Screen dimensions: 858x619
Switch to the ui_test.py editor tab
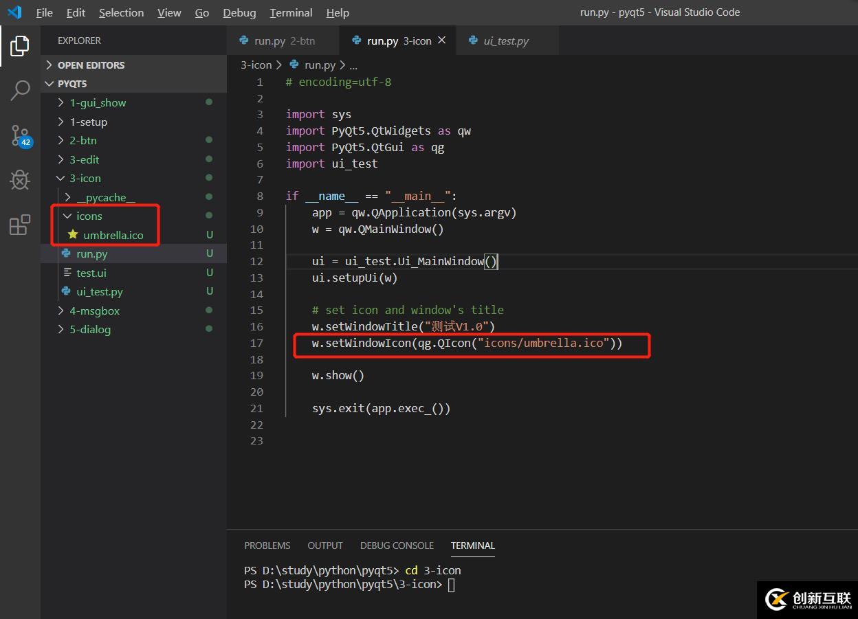pos(507,41)
